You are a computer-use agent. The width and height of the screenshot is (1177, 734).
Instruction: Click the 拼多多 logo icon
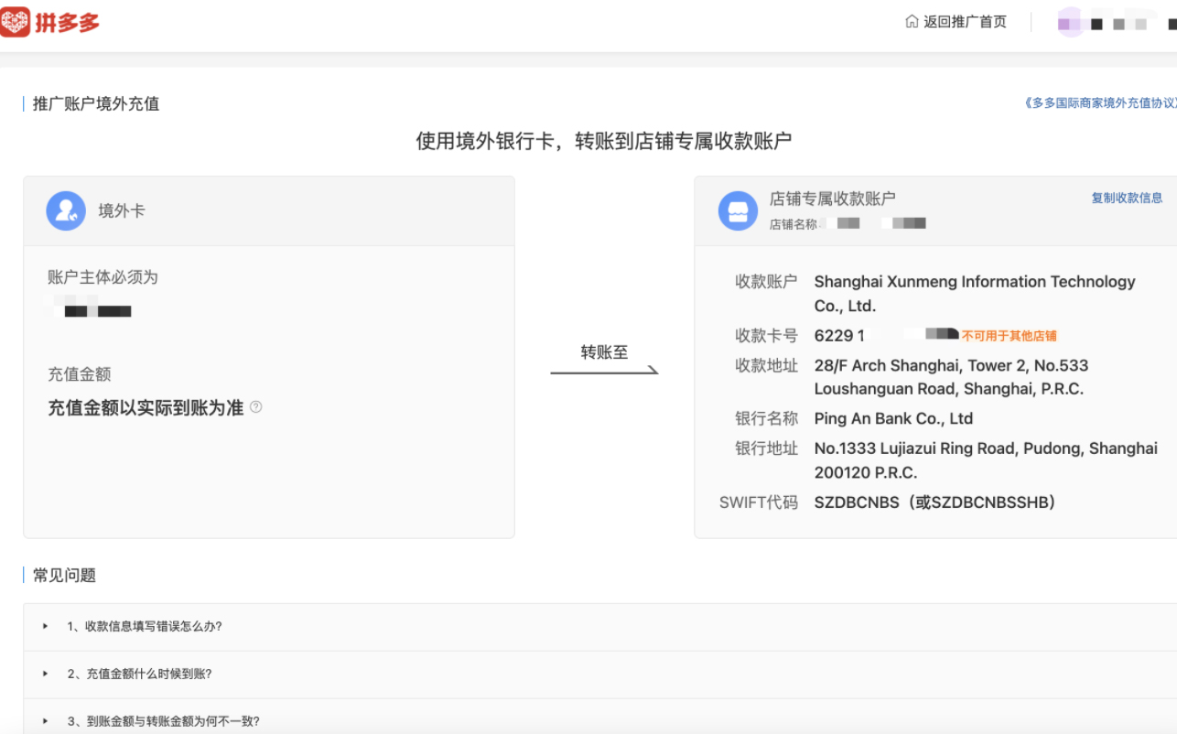click(14, 20)
